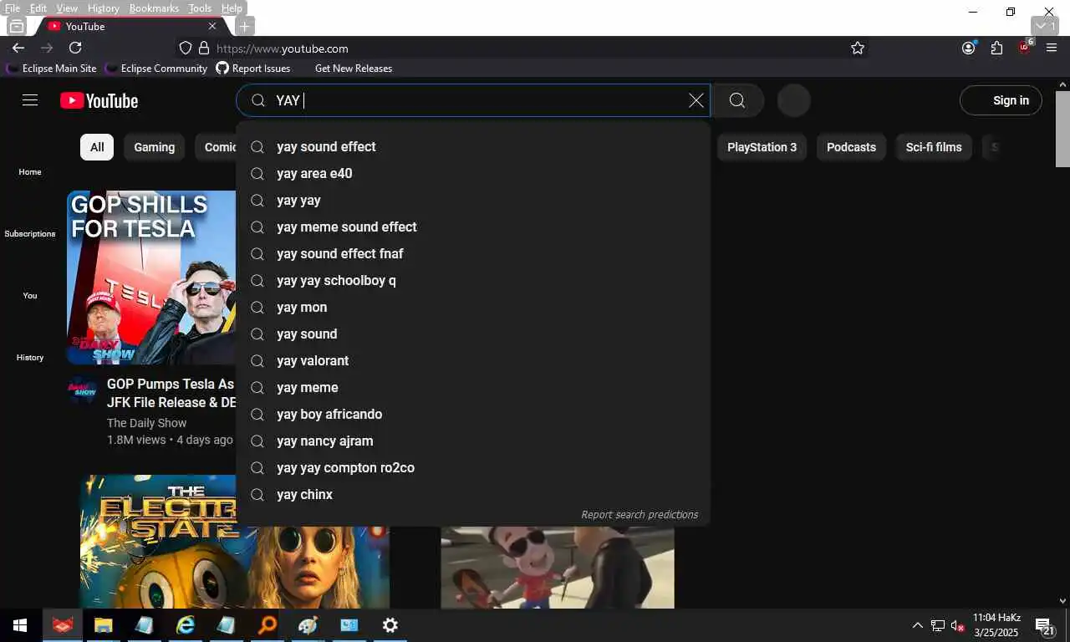Choose suggestion yay nancy ajram
The height and width of the screenshot is (642, 1070).
473,441
